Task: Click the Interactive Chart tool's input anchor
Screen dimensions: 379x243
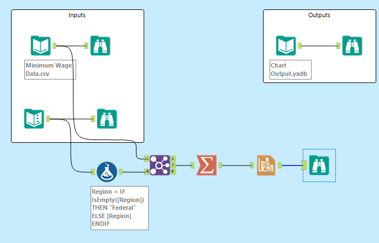Action: click(252, 166)
